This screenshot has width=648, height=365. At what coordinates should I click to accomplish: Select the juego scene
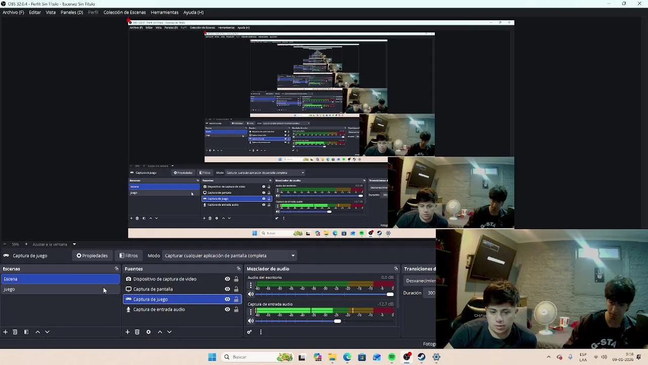60,289
